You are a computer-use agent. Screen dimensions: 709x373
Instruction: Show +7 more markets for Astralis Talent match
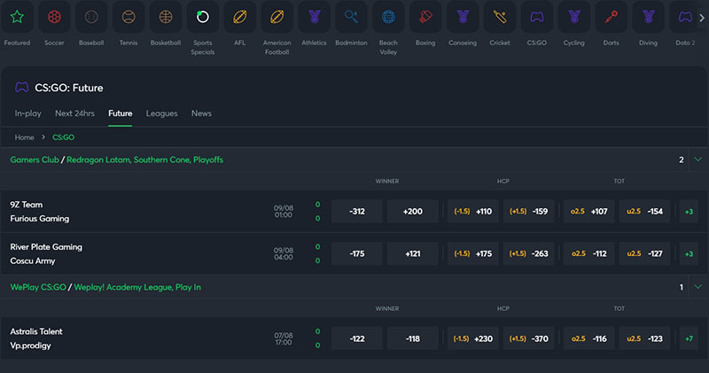click(689, 338)
